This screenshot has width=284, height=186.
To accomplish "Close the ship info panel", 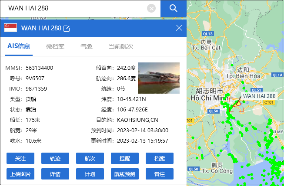I will (x=179, y=28).
